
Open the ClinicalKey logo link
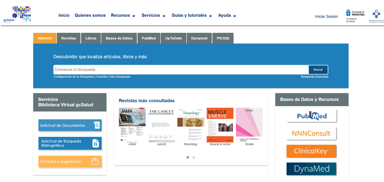[x=312, y=151]
